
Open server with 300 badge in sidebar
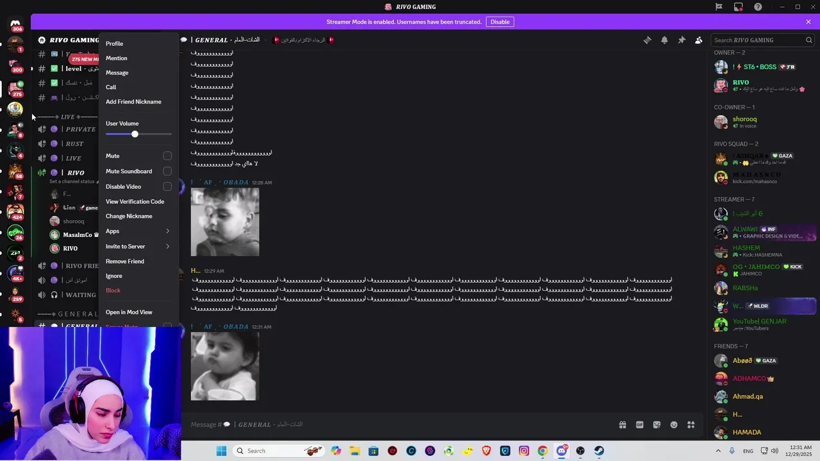pos(15,65)
